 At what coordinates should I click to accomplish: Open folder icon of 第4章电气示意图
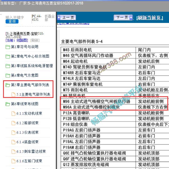[x=8, y=76]
